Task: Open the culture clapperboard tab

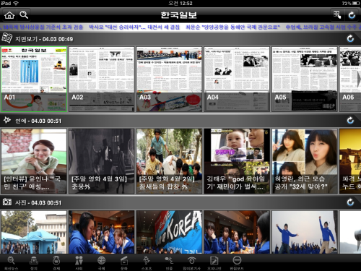Action: (x=124, y=263)
